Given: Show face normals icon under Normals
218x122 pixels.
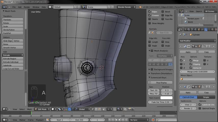Looking at the screenshot, I should [x=153, y=33].
